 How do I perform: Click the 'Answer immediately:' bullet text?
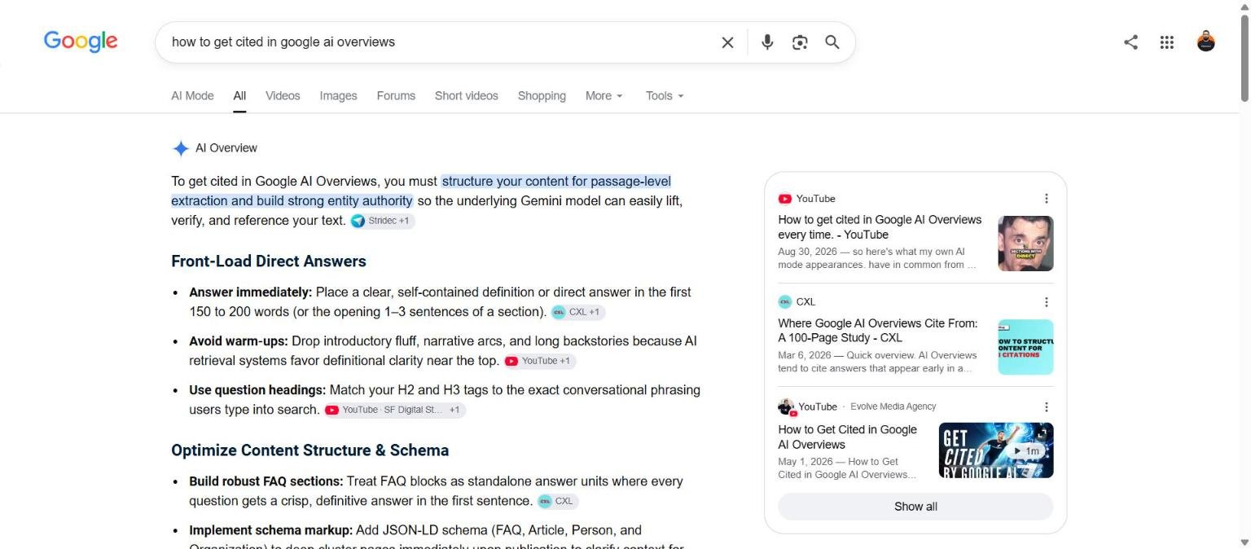coord(251,292)
